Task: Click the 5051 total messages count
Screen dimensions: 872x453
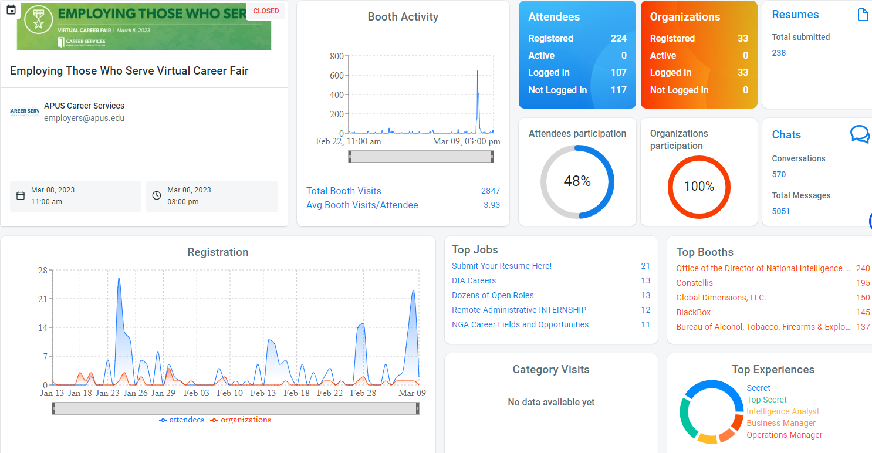Action: coord(781,211)
